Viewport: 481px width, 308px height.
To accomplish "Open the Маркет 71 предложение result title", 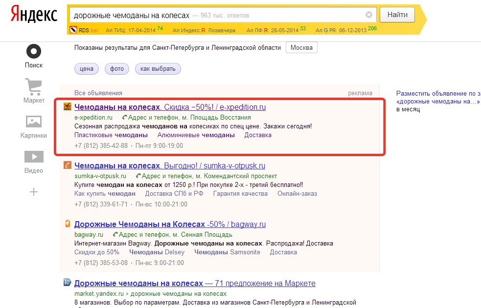I will 195,283.
